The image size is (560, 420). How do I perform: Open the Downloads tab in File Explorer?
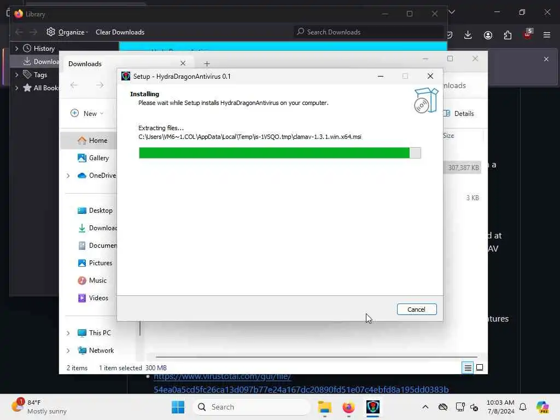click(x=85, y=63)
